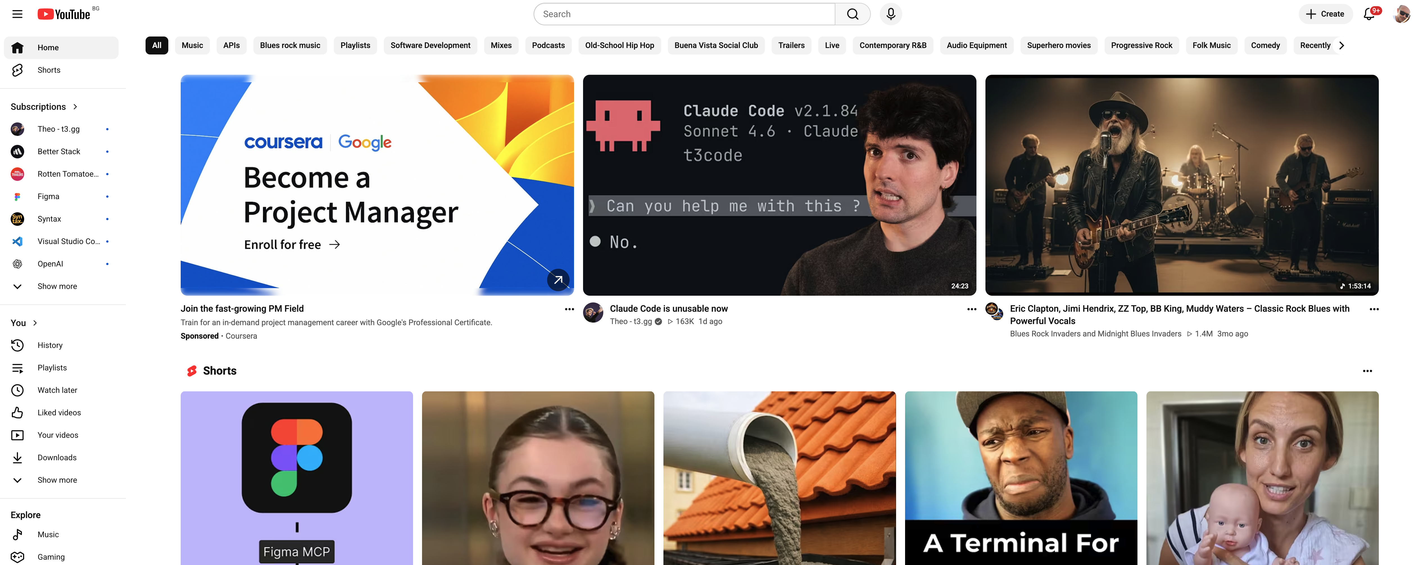Open Liked videos

[59, 412]
